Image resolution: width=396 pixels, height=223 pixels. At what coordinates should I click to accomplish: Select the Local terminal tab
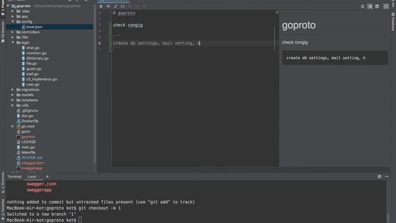tap(32, 177)
